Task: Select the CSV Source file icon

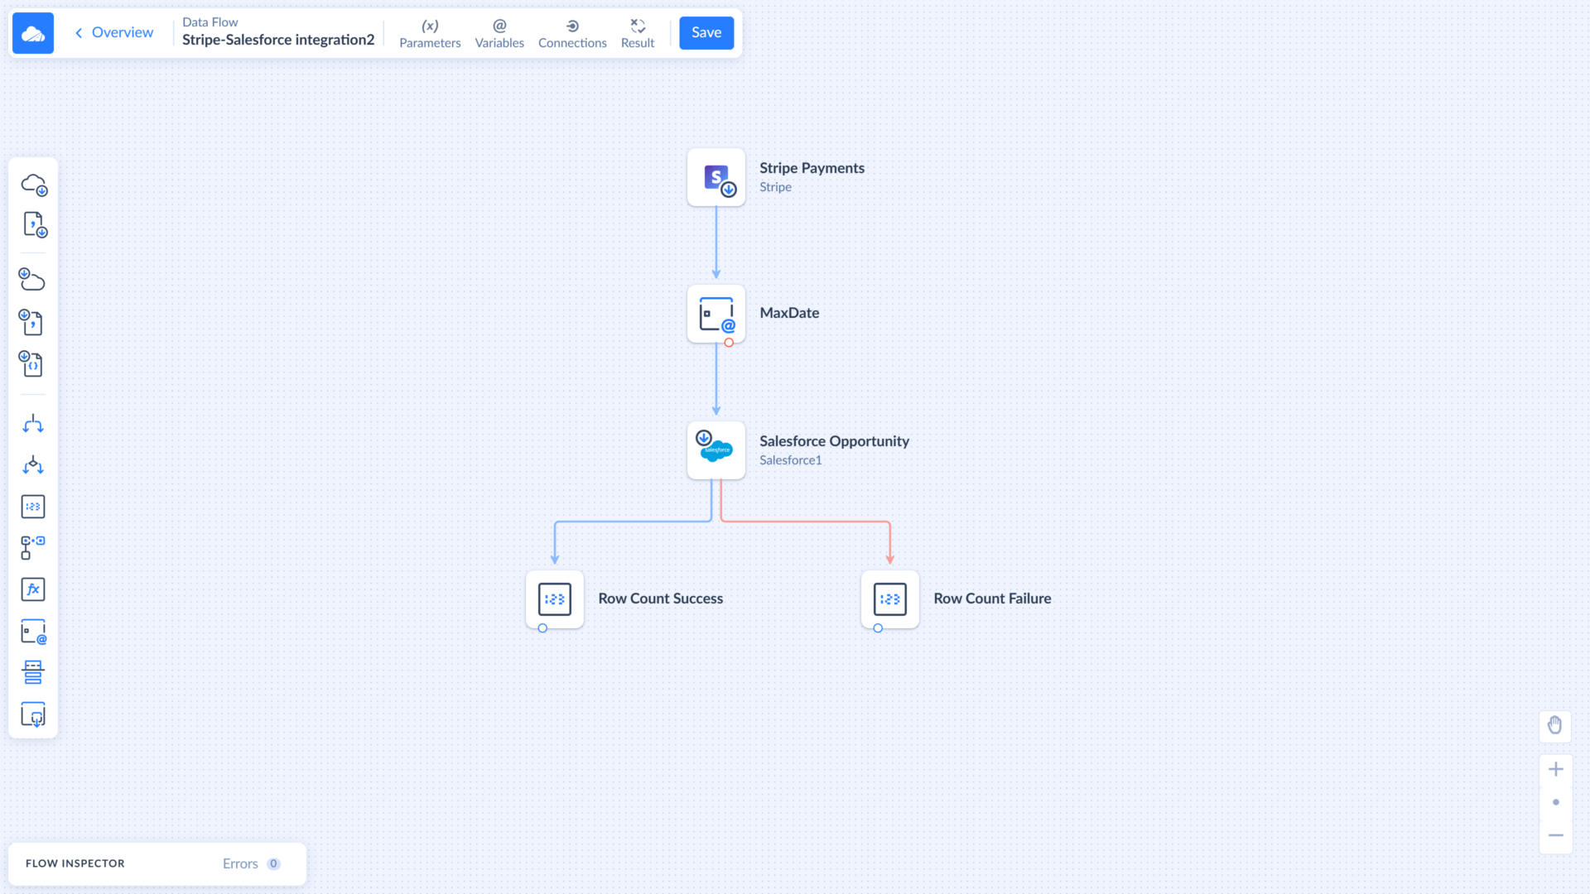Action: [33, 225]
